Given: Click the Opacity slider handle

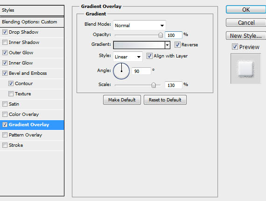Looking at the screenshot, I should [x=161, y=35].
